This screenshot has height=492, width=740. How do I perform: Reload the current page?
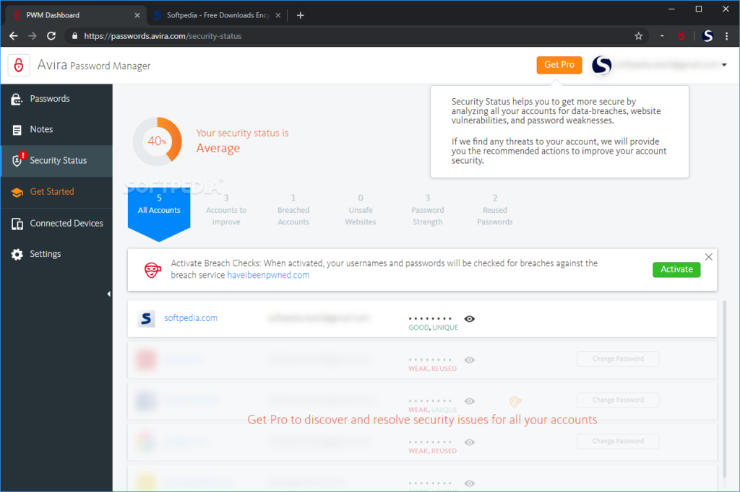[51, 36]
